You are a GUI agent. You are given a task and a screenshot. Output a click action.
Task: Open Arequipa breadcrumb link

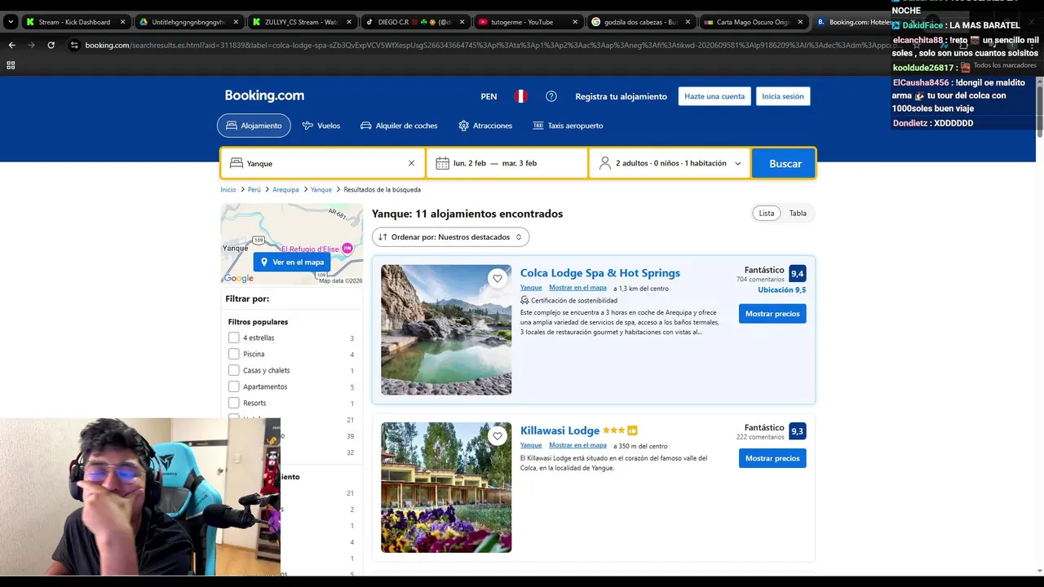pyautogui.click(x=285, y=189)
